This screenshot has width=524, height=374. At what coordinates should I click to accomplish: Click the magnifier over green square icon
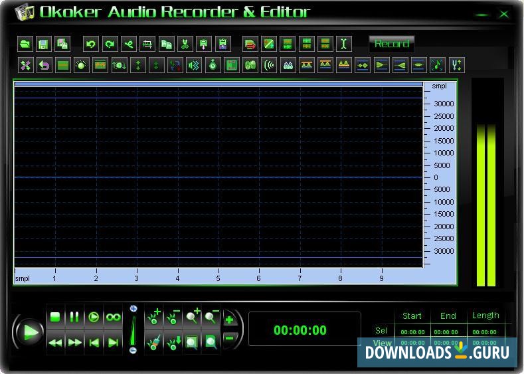(192, 342)
